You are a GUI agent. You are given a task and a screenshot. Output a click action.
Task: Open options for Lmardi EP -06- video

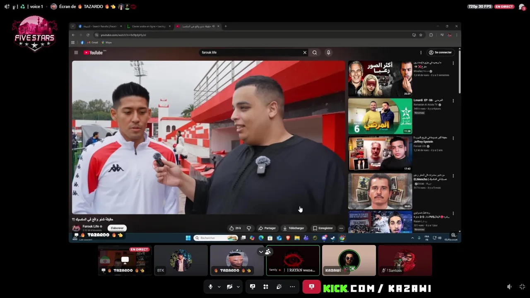point(453,101)
